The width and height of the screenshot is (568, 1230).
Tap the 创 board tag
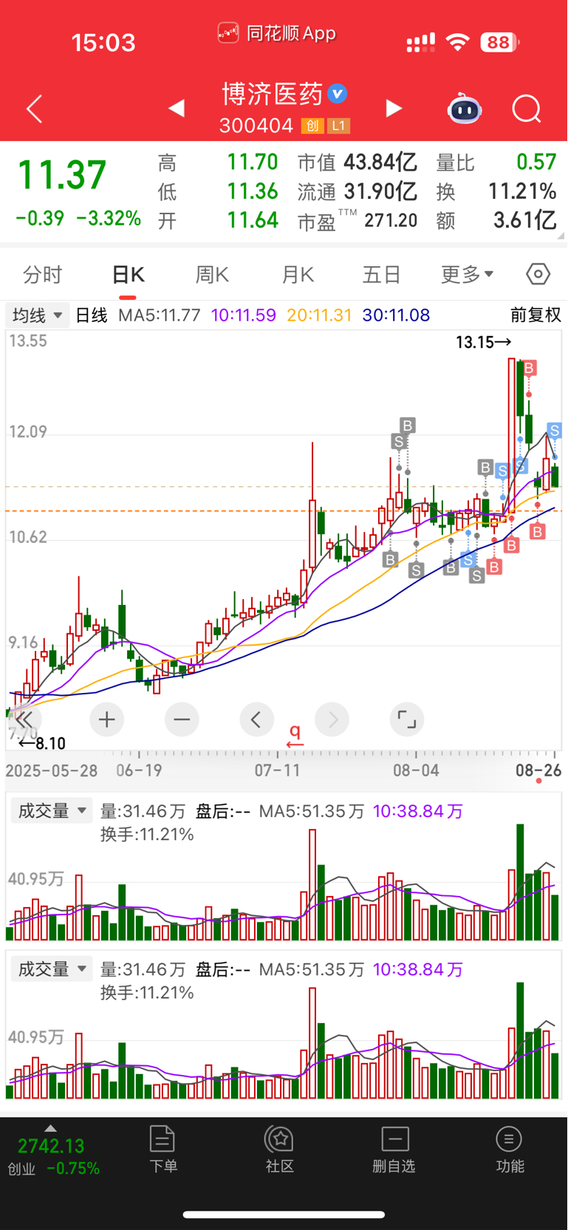tap(312, 126)
